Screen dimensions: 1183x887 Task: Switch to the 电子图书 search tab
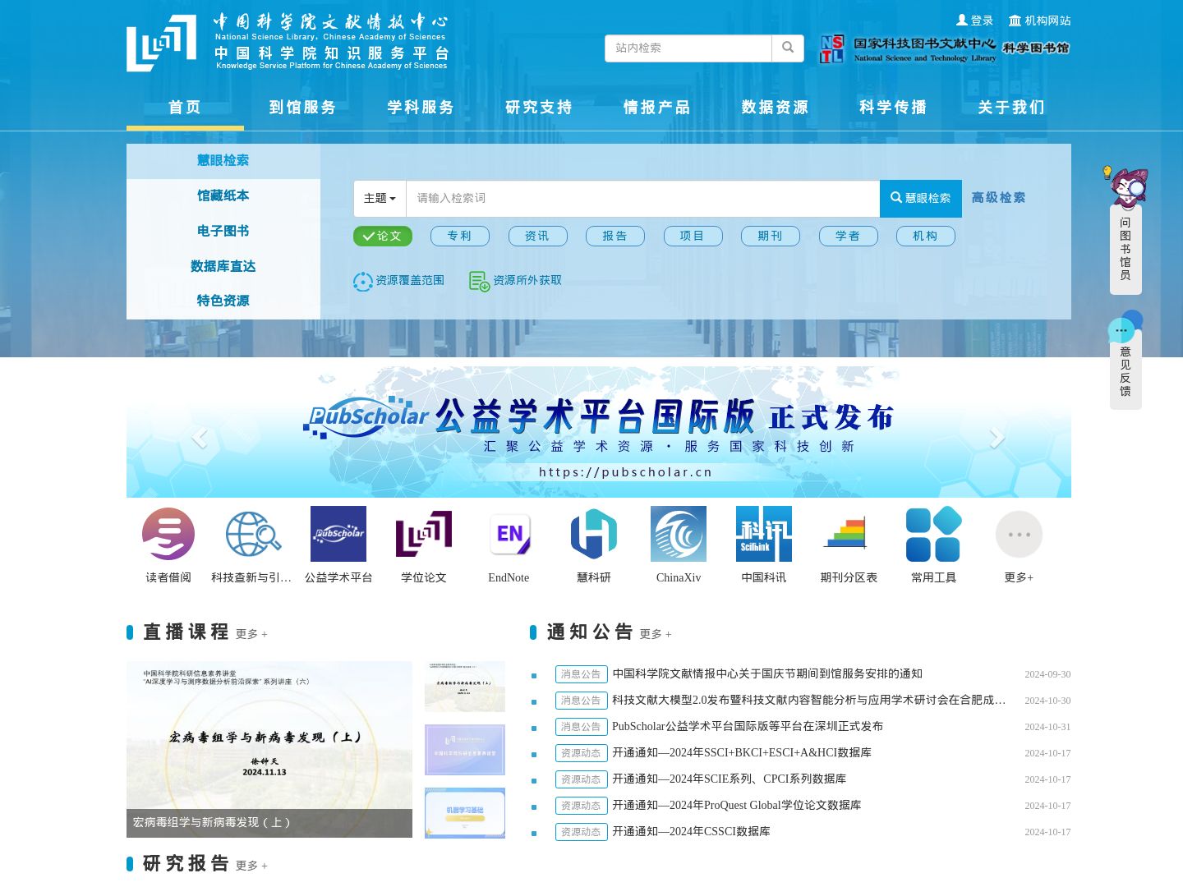pos(223,232)
